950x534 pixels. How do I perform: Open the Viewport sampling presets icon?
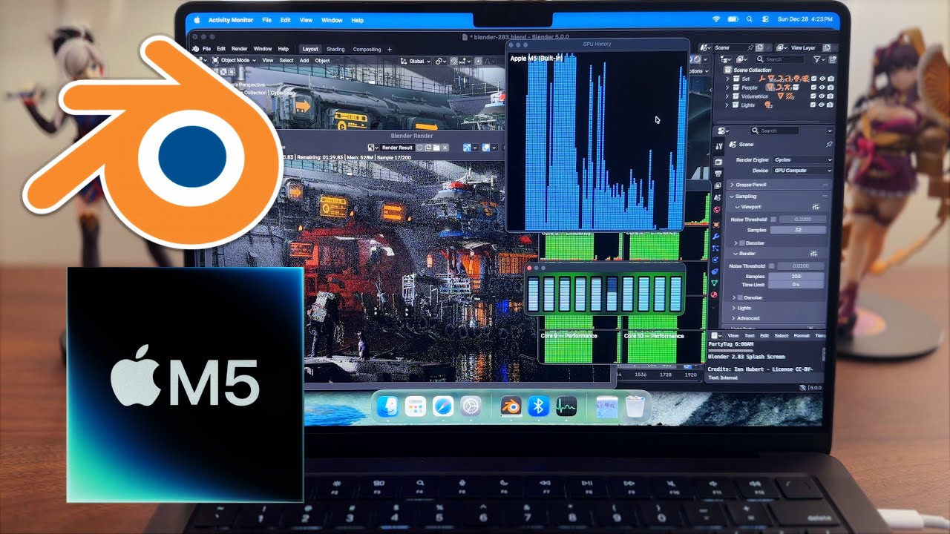(x=815, y=207)
